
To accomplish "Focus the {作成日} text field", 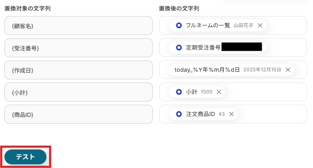I will click(x=78, y=70).
